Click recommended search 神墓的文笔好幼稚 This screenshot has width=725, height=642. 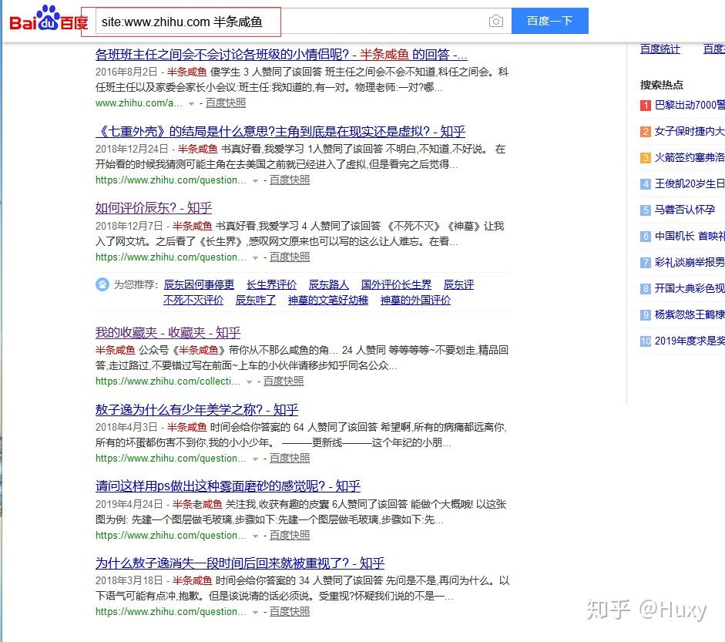point(327,300)
